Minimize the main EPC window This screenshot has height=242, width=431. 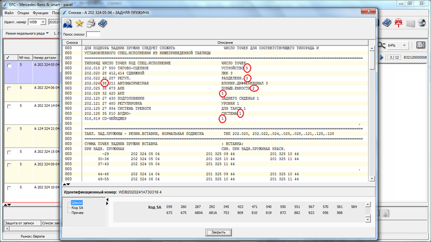click(x=400, y=4)
